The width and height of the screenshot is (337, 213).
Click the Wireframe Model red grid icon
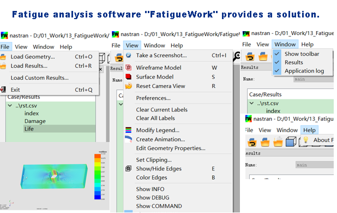[x=129, y=68]
